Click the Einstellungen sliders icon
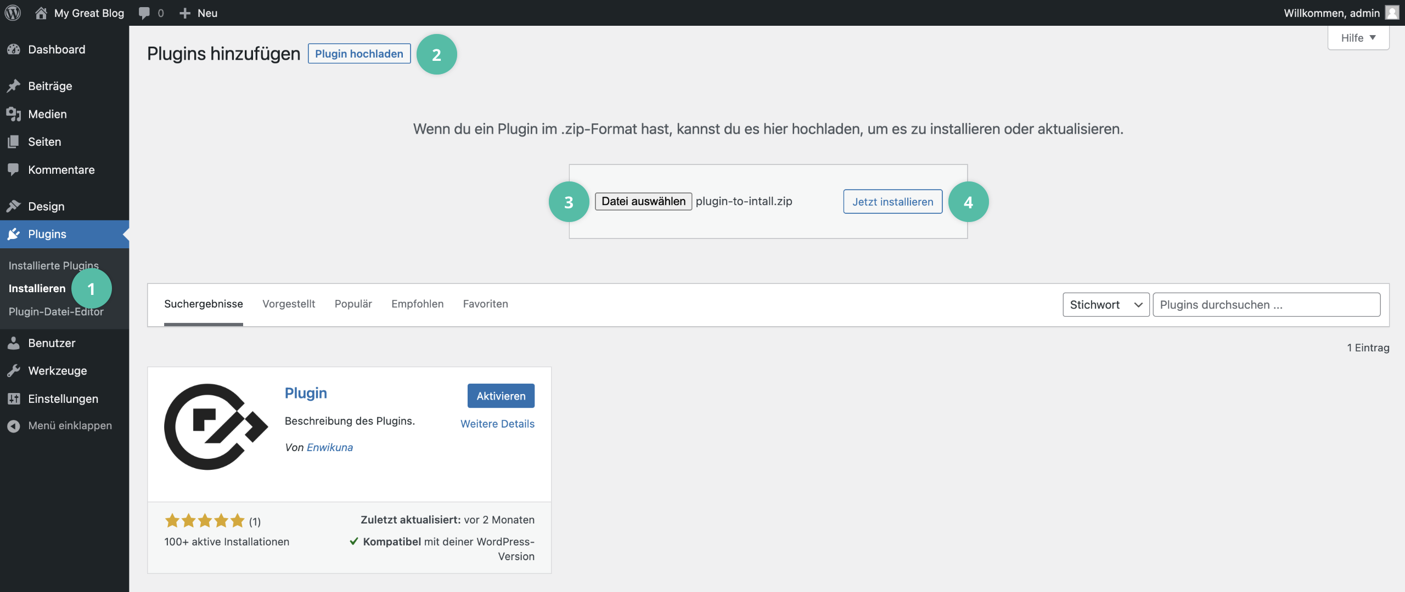Screen dimensions: 1405x592 [14, 399]
